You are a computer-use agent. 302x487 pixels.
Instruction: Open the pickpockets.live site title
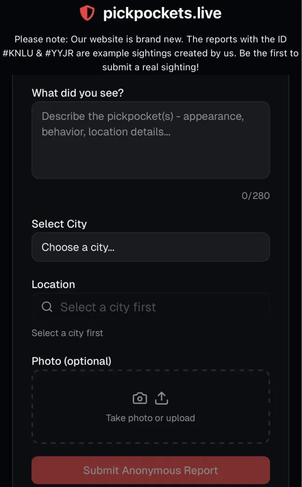click(162, 14)
